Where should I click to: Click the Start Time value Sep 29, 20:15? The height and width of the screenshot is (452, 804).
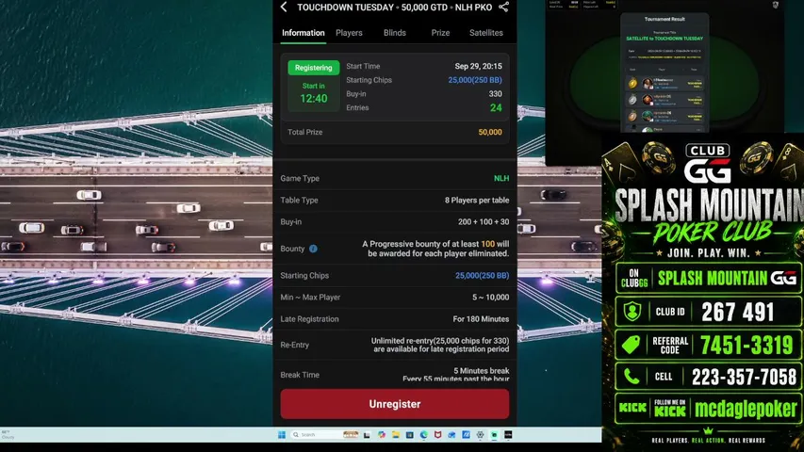tap(478, 66)
